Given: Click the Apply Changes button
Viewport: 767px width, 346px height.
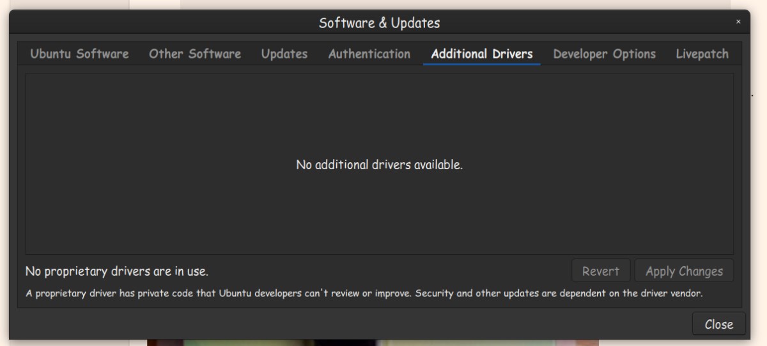Looking at the screenshot, I should click(684, 271).
